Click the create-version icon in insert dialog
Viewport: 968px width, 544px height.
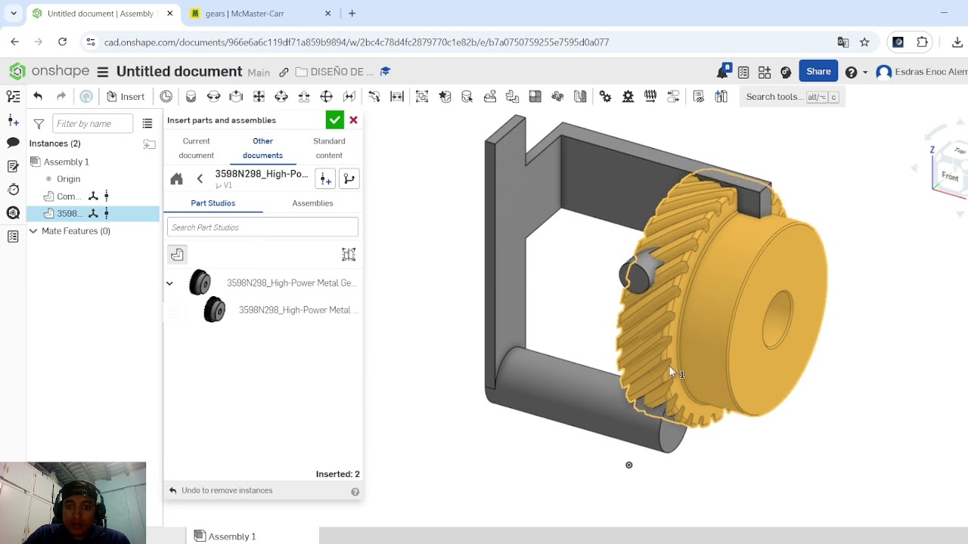tap(325, 179)
